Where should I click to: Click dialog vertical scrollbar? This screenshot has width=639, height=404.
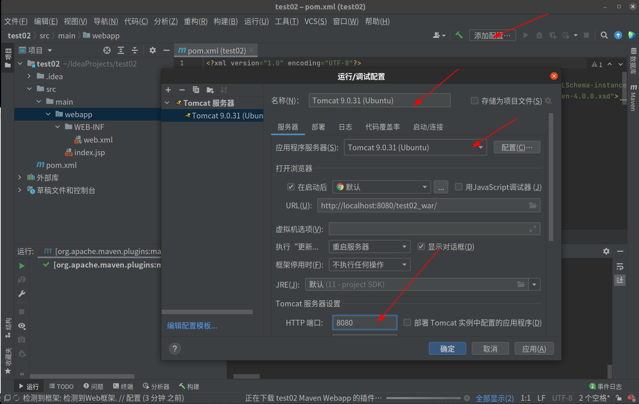(x=551, y=178)
